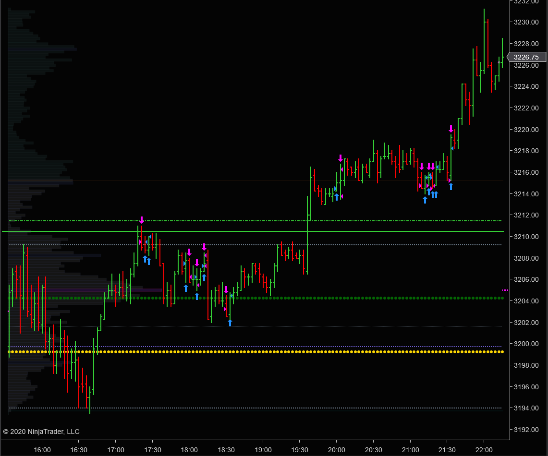This screenshot has width=548, height=456.
Task: Click the 3222.00 price axis label
Action: pyautogui.click(x=526, y=108)
